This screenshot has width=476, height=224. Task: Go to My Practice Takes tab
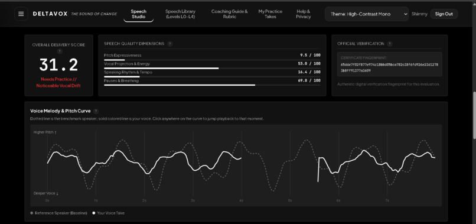click(x=270, y=14)
